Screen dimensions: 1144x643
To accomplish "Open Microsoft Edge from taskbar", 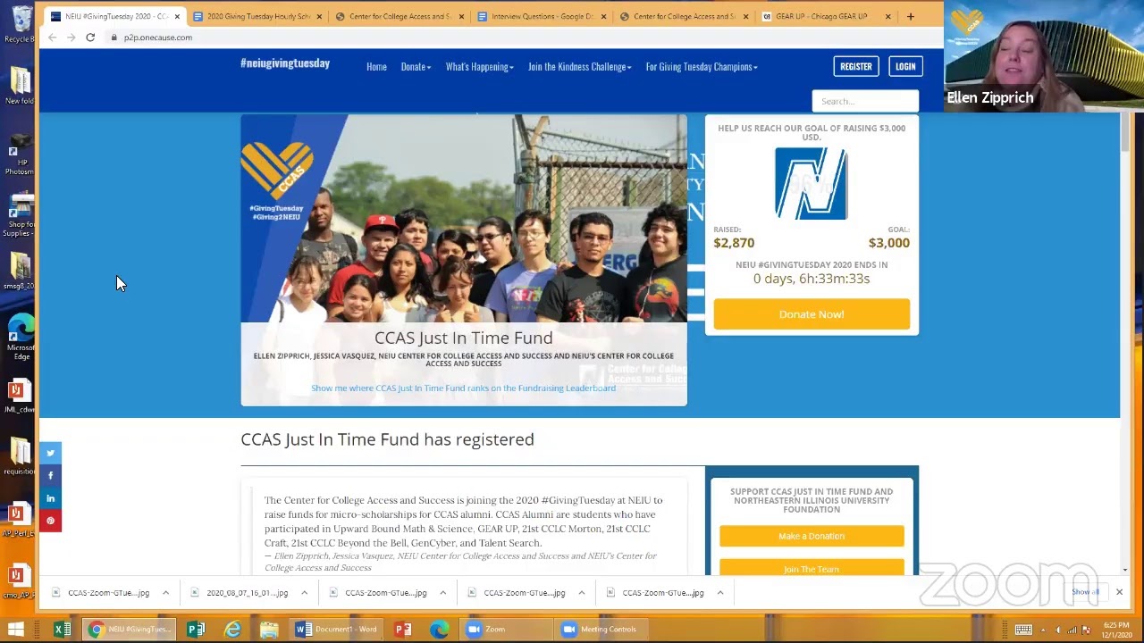I will click(x=439, y=630).
